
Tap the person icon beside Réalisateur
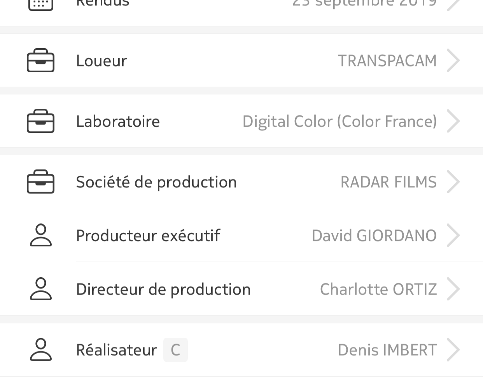(41, 350)
